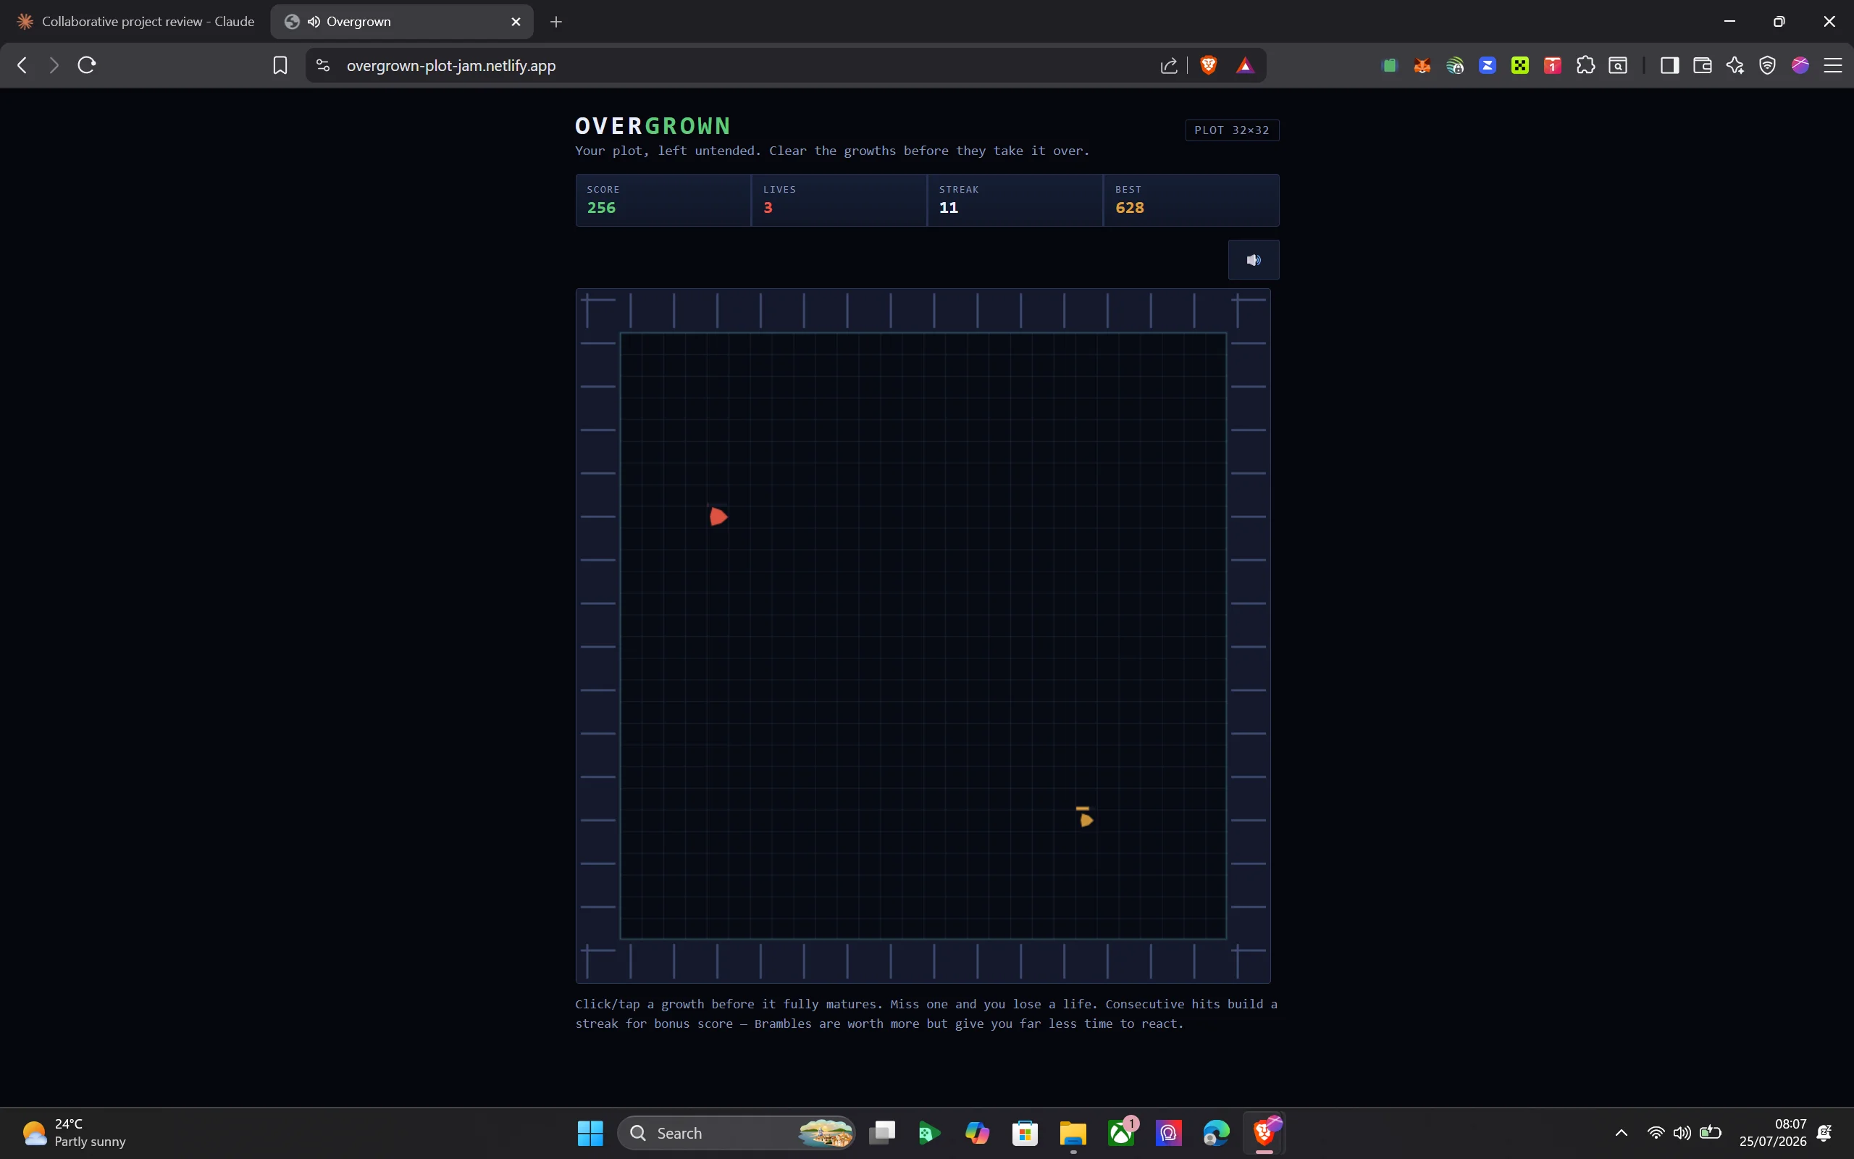Image resolution: width=1854 pixels, height=1159 pixels.
Task: Click the LIVES value 3
Action: (768, 208)
